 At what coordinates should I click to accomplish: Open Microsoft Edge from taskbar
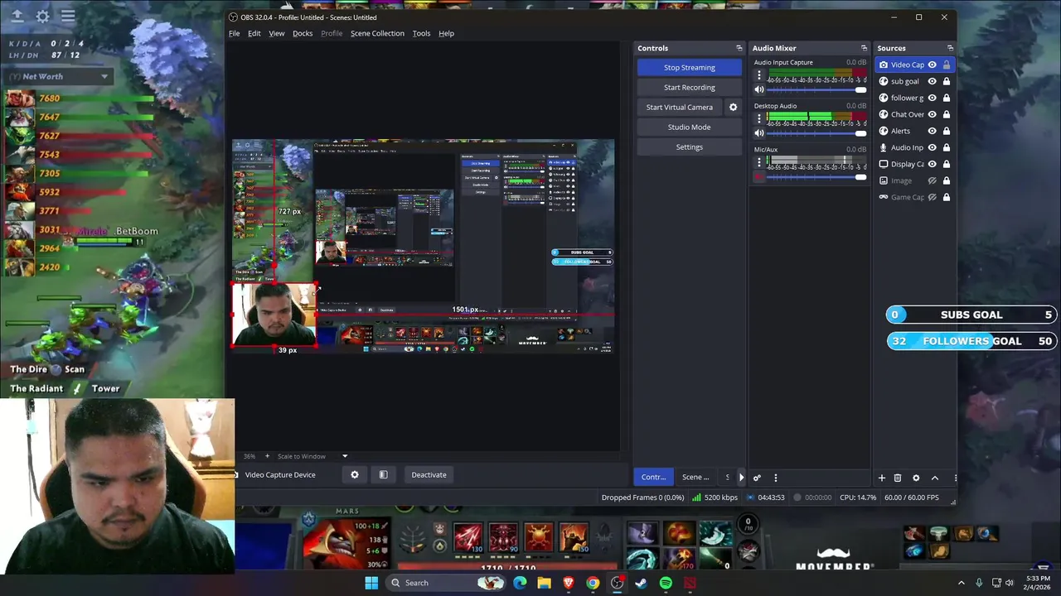pos(520,583)
